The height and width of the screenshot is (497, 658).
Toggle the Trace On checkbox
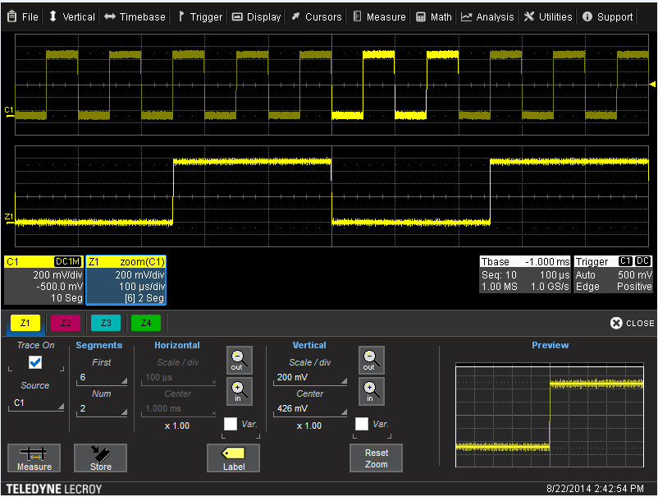pos(34,362)
